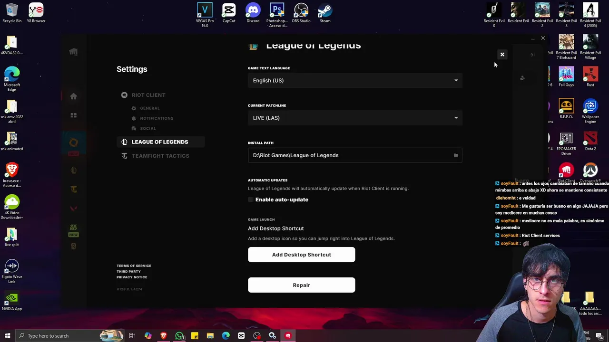609x342 pixels.
Task: Open the Windows Start menu
Action: pos(8,336)
